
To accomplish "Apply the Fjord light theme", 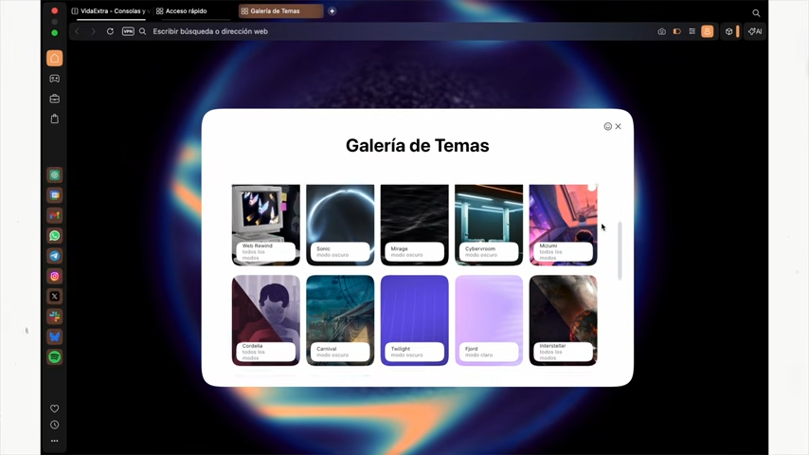I will pos(489,320).
